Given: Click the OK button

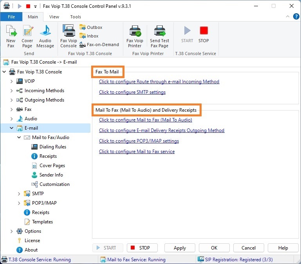Looking at the screenshot, I should [x=214, y=248].
